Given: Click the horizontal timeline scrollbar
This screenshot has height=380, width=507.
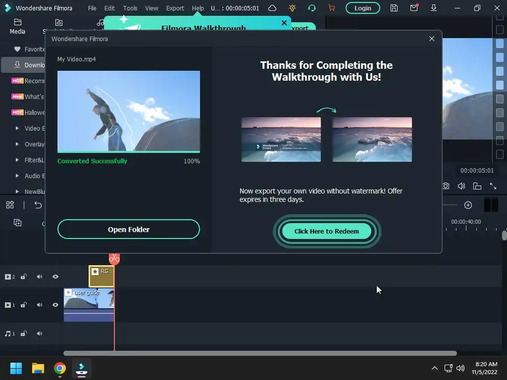Looking at the screenshot, I should pos(260,353).
